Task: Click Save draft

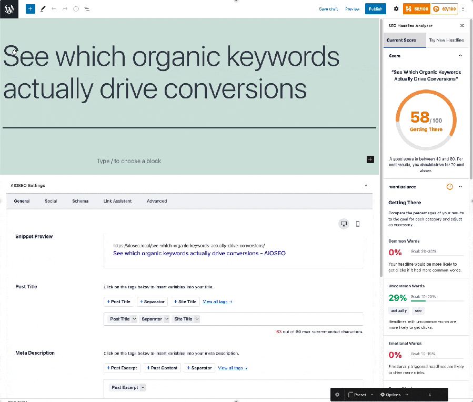Action: click(x=328, y=9)
